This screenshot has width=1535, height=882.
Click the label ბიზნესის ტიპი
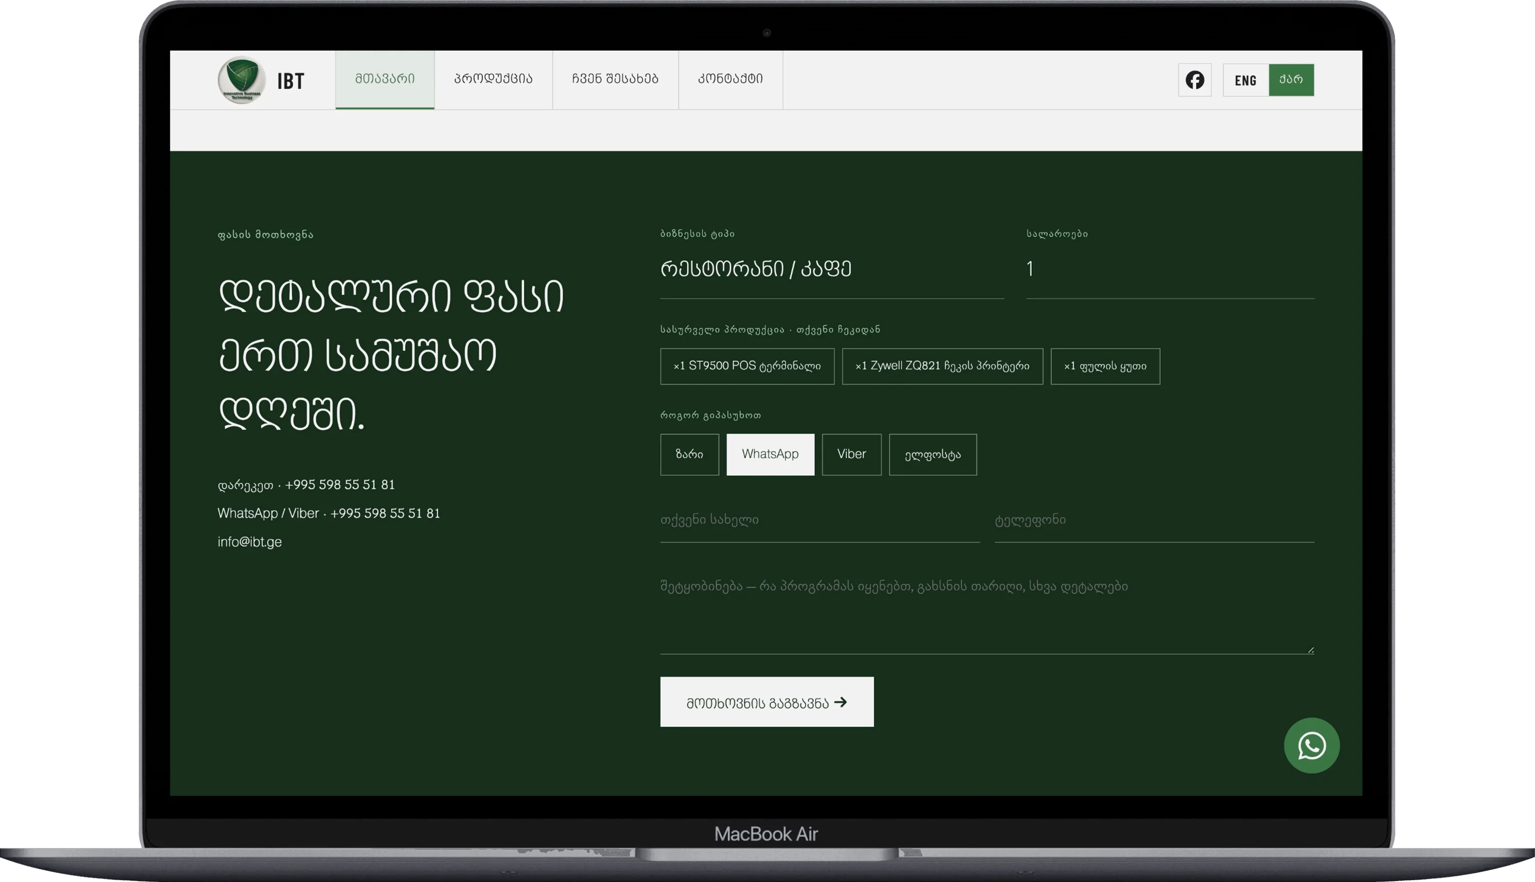[697, 234]
